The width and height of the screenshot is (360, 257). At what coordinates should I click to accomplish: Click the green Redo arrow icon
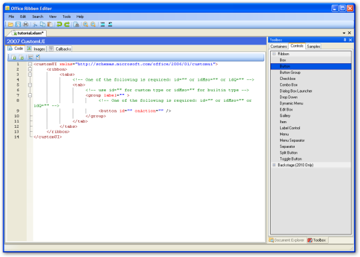tap(67, 24)
